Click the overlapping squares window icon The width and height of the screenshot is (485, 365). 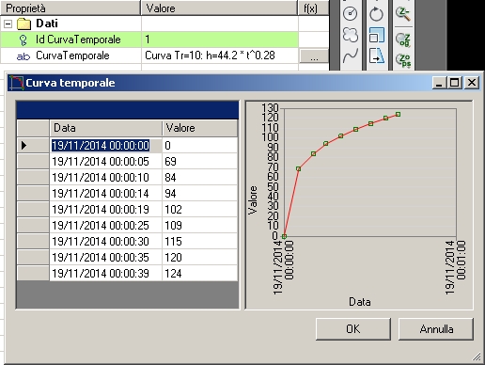(376, 35)
